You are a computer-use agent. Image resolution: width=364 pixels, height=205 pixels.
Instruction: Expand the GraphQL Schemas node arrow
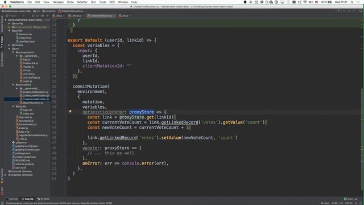[x=5, y=175]
